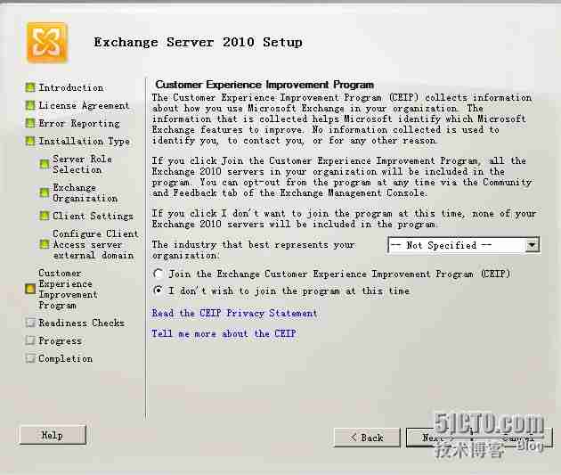Click the empty step icon beside Completion
This screenshot has height=475, width=561.
[30, 358]
